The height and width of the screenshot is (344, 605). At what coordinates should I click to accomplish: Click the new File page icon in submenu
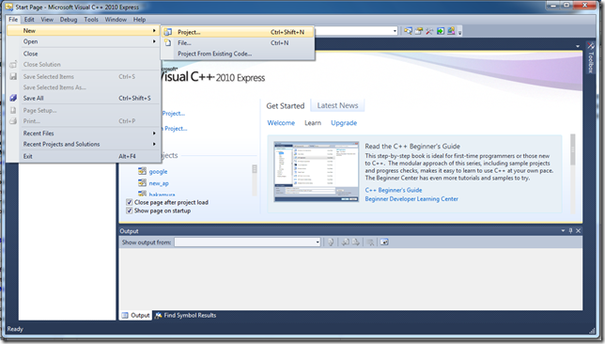click(168, 43)
